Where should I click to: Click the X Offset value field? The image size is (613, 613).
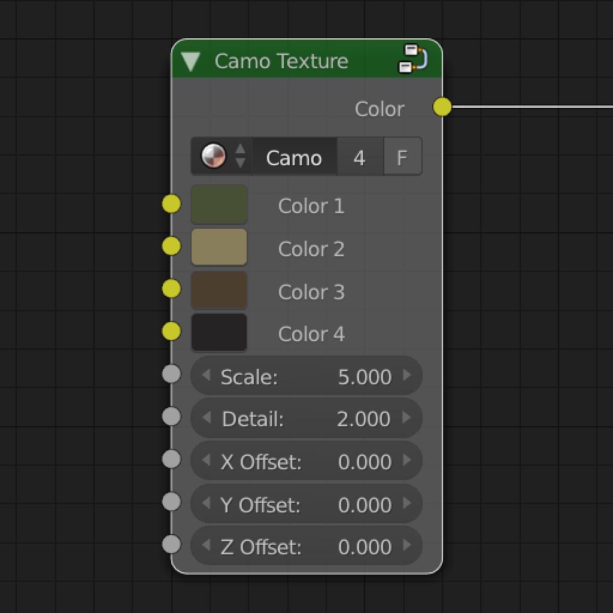point(305,461)
